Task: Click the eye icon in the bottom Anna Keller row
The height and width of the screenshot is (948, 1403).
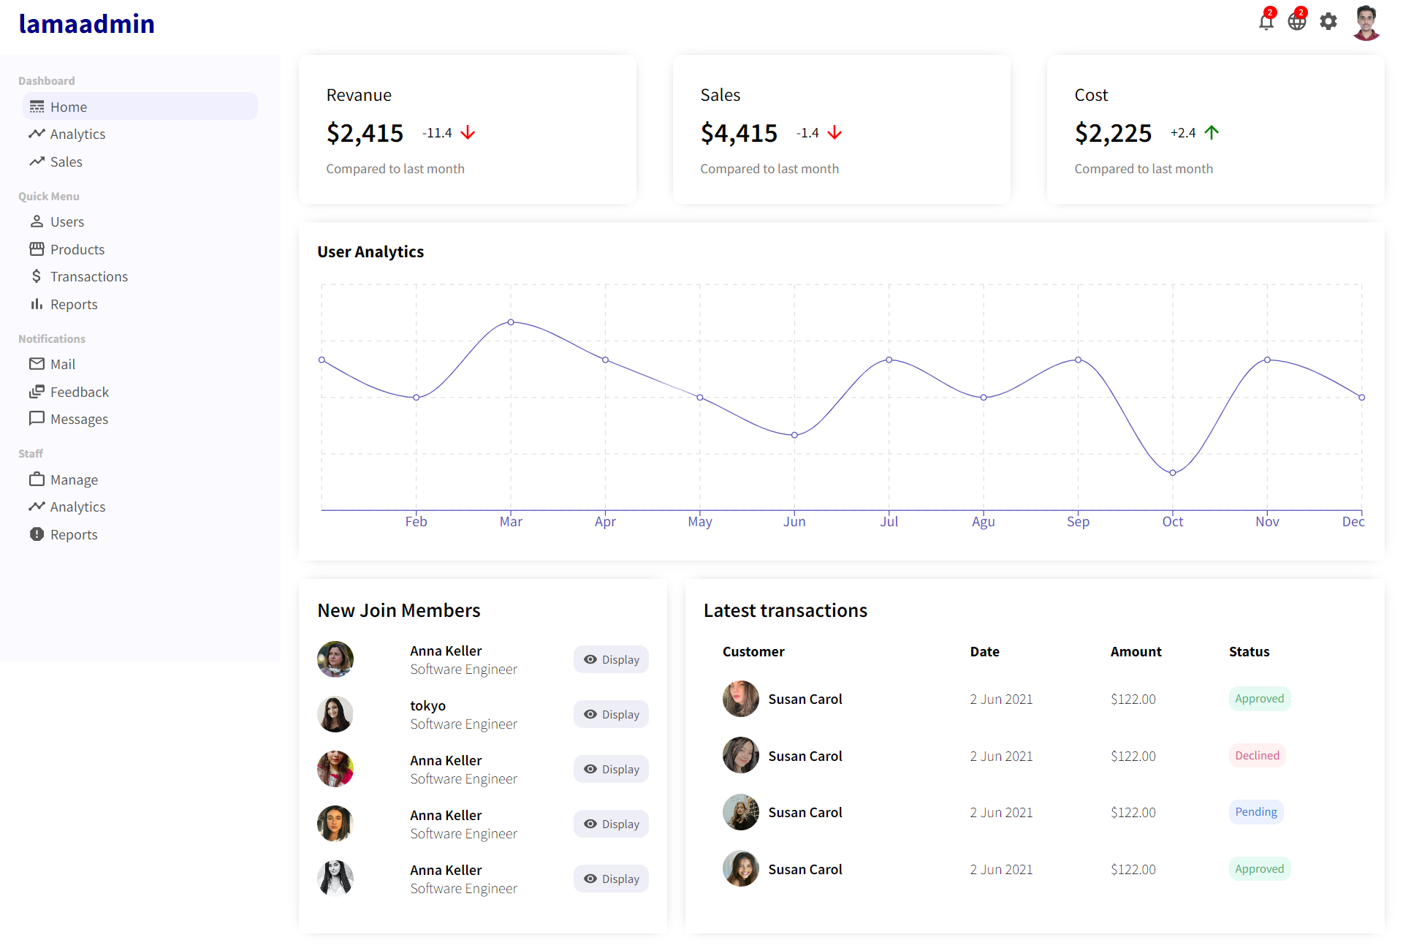Action: (590, 879)
